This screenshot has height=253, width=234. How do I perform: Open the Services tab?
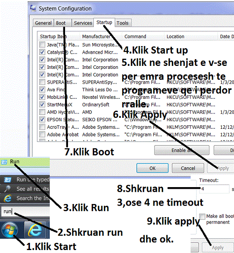[x=83, y=23]
